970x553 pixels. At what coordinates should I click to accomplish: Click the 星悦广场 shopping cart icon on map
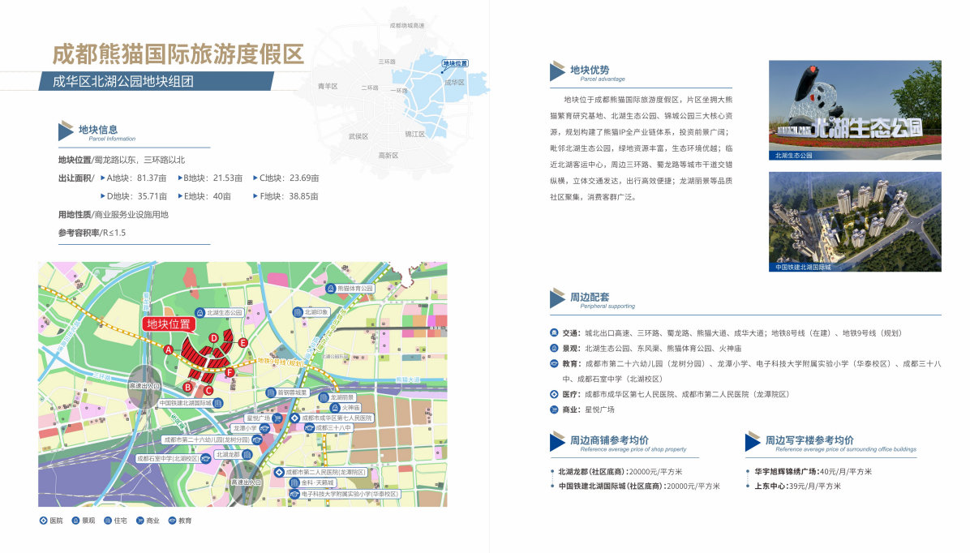[277, 418]
